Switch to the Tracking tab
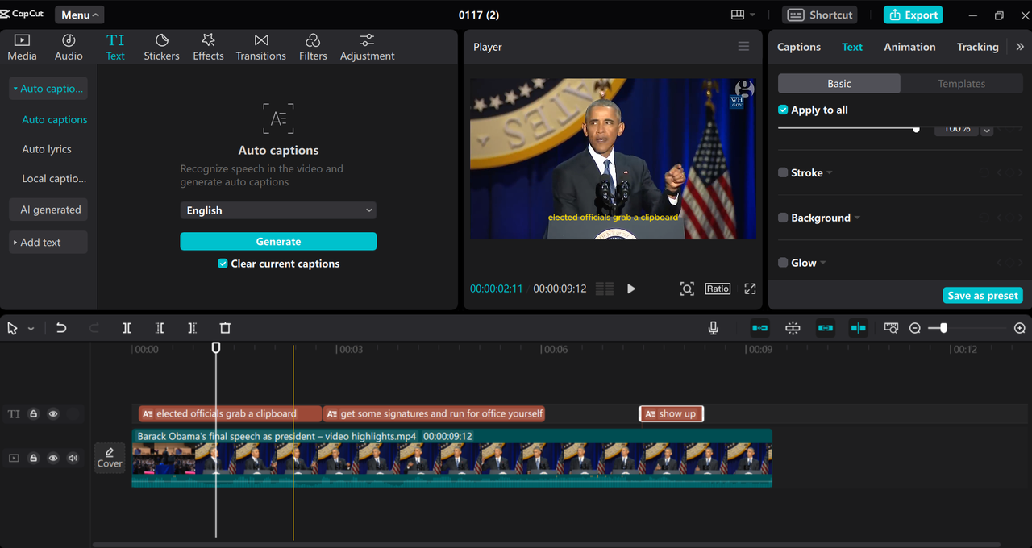The image size is (1032, 548). point(978,47)
